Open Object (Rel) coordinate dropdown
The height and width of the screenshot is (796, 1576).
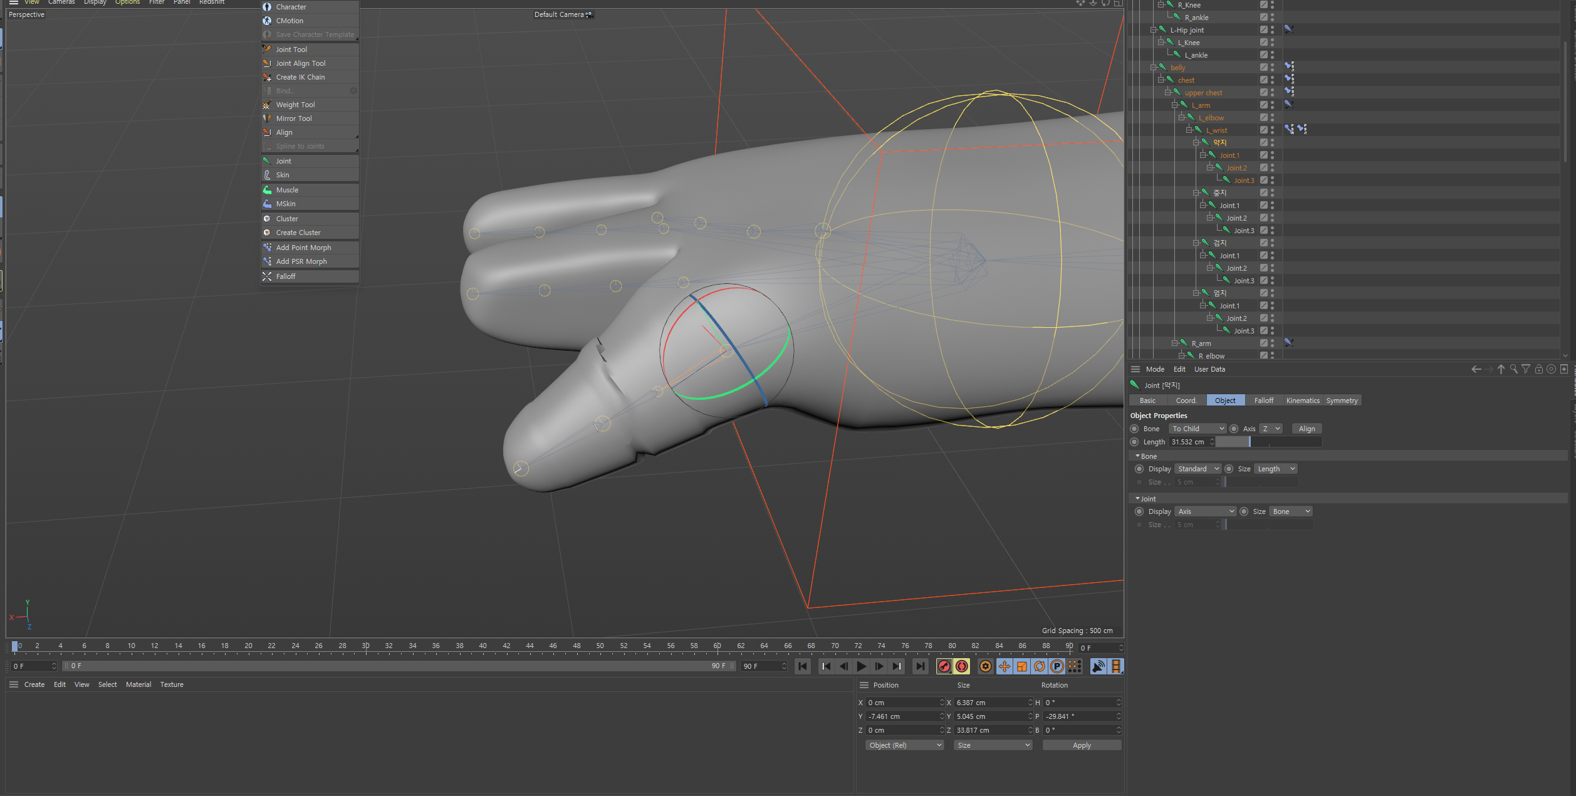(904, 745)
